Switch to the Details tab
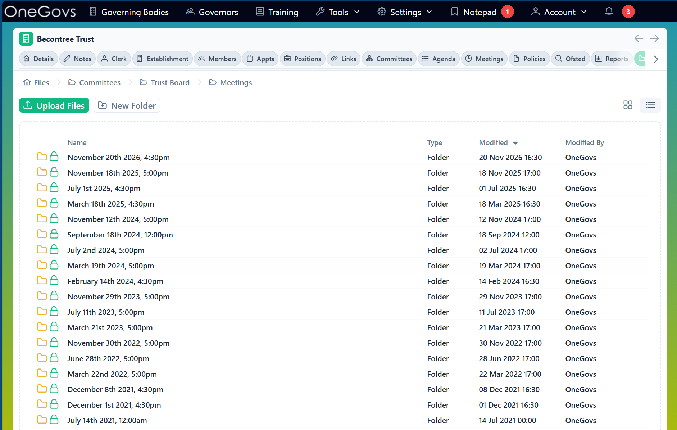 (38, 59)
